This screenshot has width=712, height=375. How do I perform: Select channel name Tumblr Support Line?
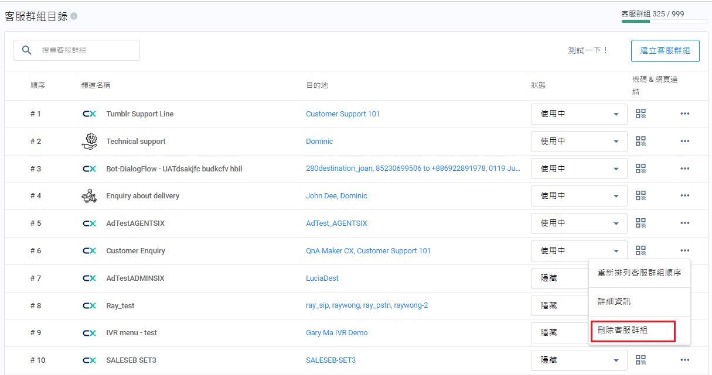[x=140, y=113]
